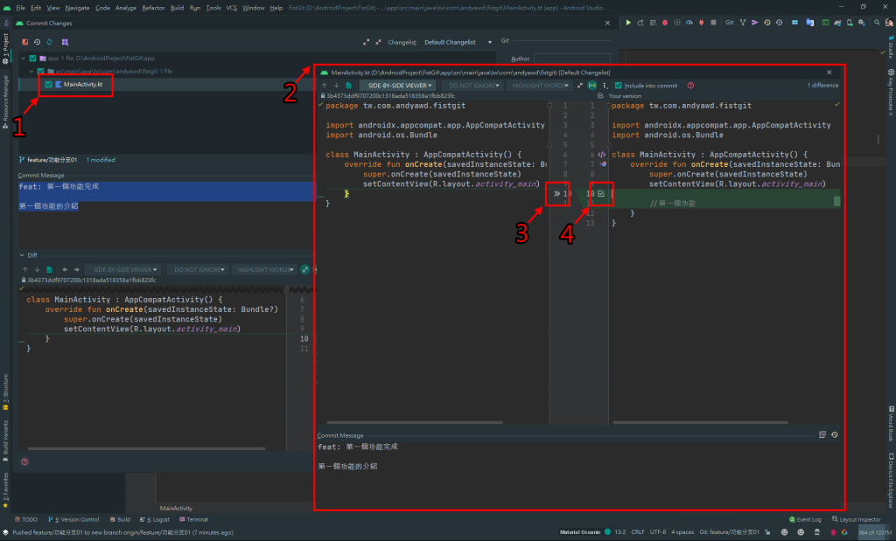Screen dimensions: 896x541
Task: Click the Revert icon in the Commit Changes toolbar
Action: click(37, 42)
